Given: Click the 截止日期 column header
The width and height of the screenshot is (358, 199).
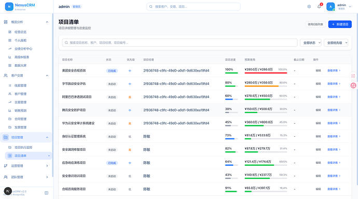Looking at the screenshot, I should (x=299, y=60).
